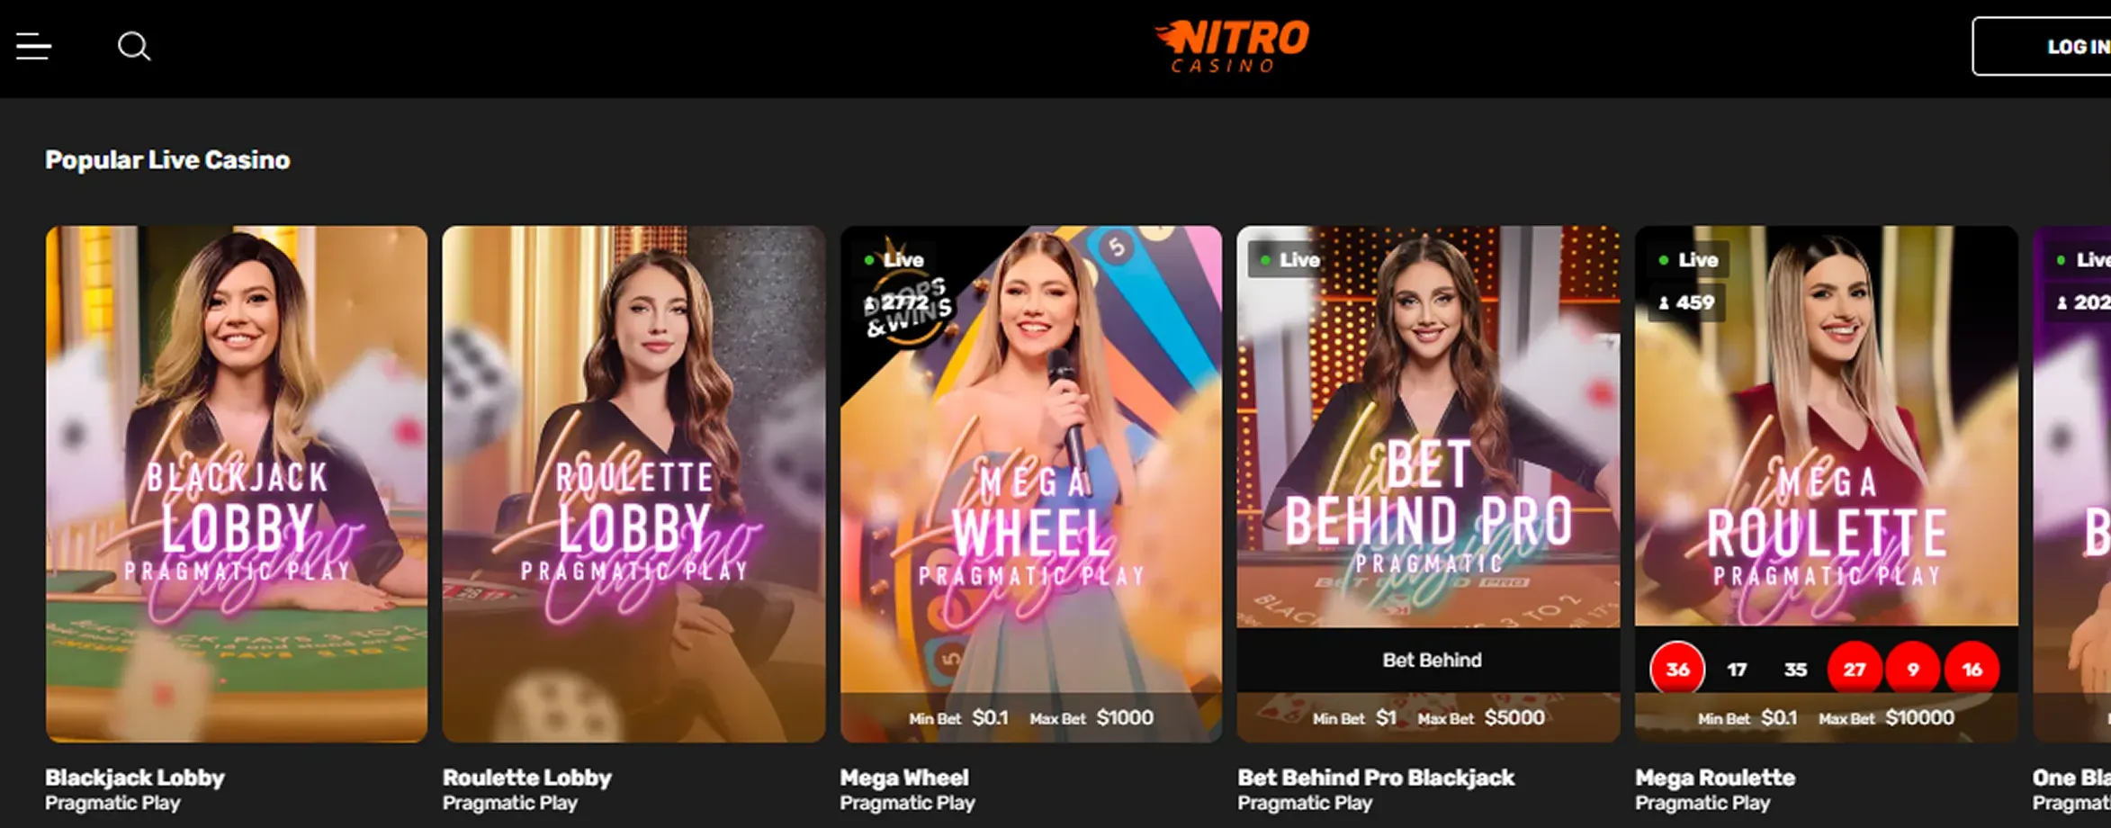Click the Mega Wheel title link

pos(904,778)
